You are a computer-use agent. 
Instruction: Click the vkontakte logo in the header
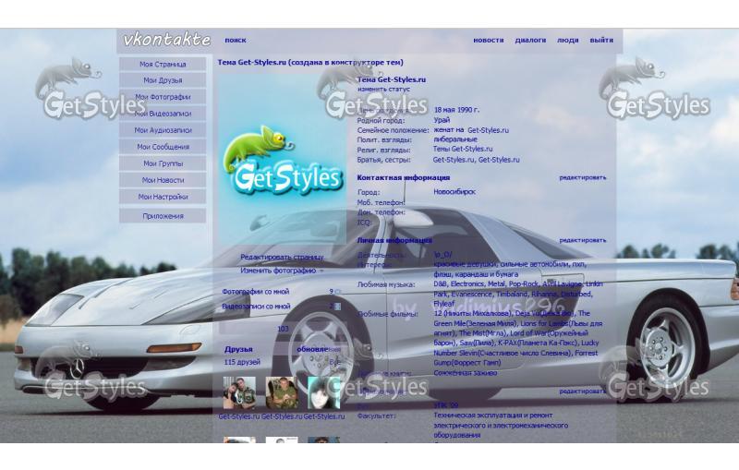click(x=167, y=40)
